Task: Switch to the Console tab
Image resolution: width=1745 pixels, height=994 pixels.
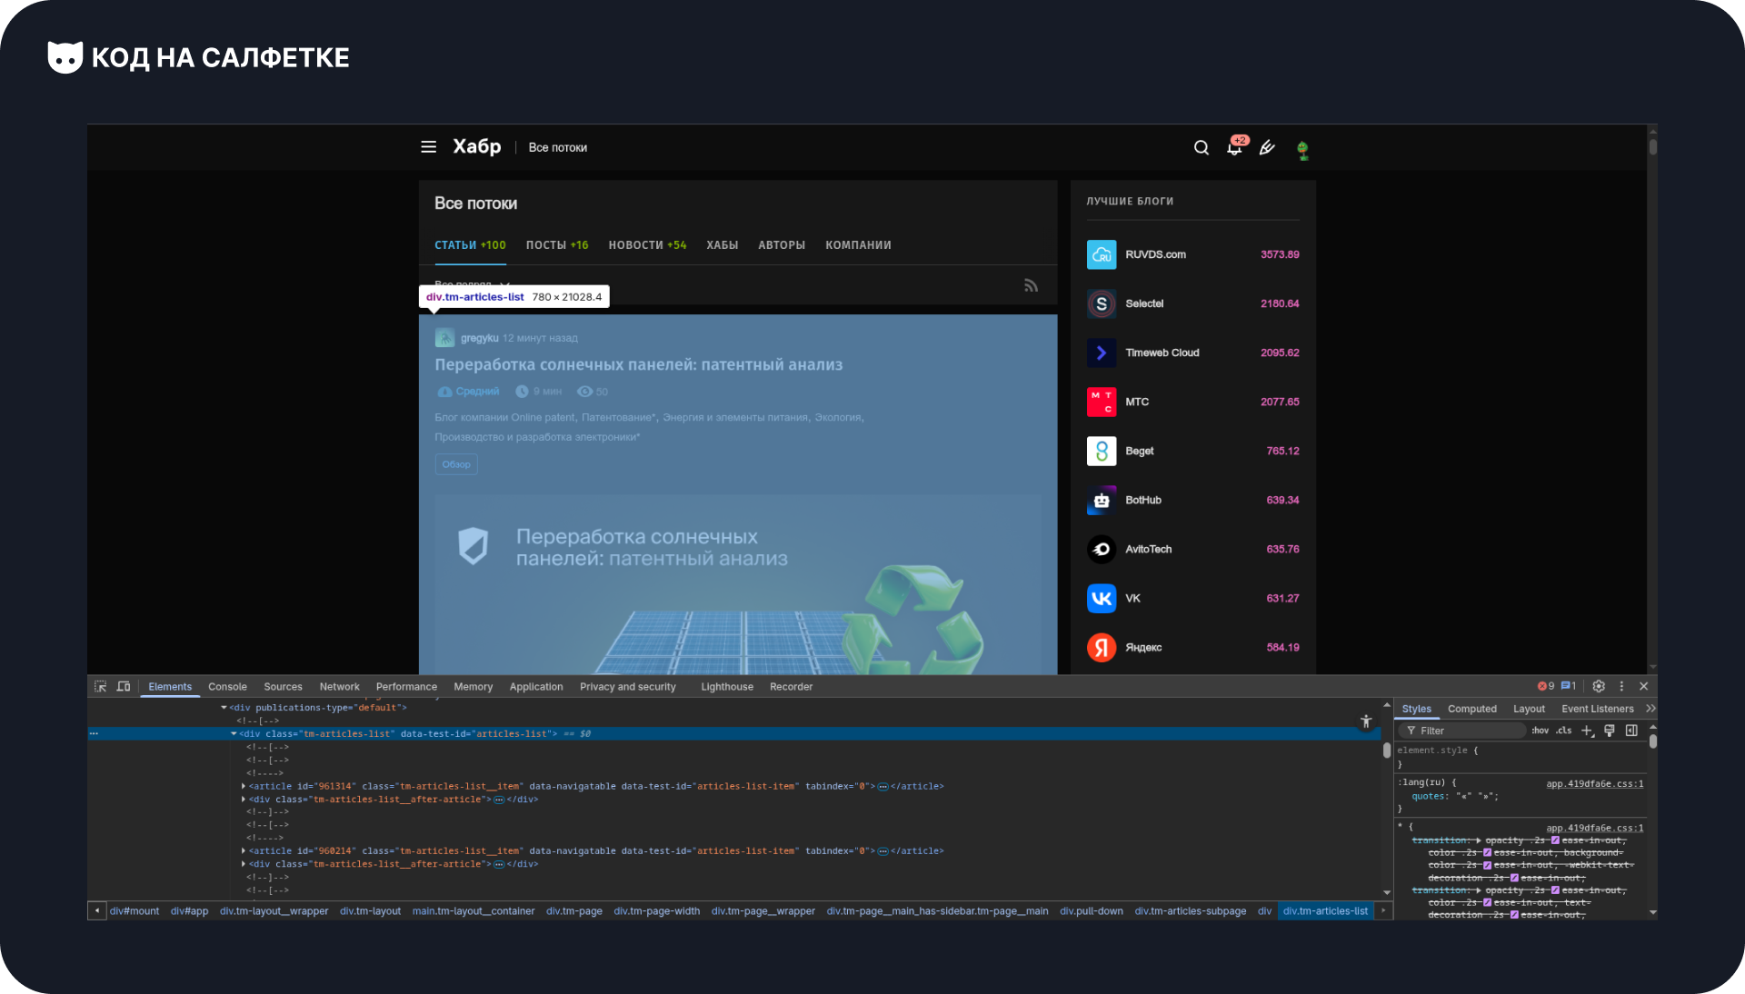Action: tap(227, 687)
